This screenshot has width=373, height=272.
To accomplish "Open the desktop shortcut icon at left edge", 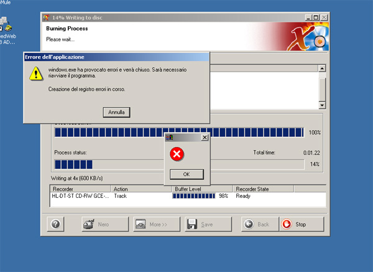I will point(6,24).
